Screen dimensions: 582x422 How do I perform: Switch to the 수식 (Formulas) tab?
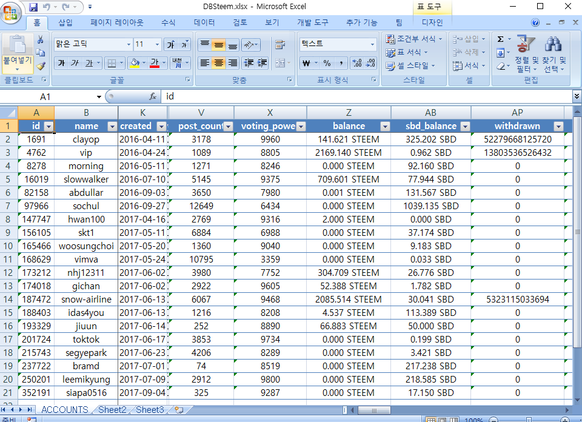pyautogui.click(x=168, y=22)
